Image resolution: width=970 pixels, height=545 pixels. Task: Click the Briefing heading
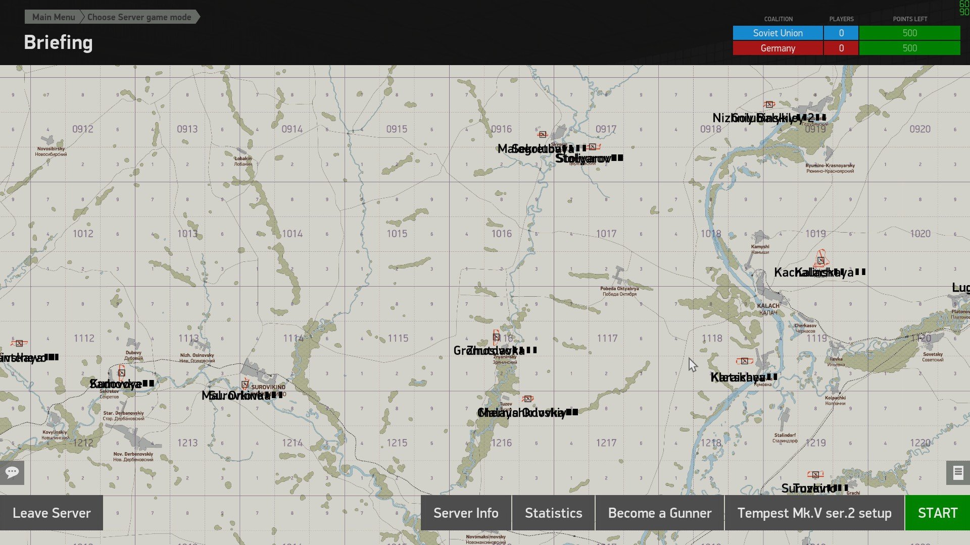58,43
